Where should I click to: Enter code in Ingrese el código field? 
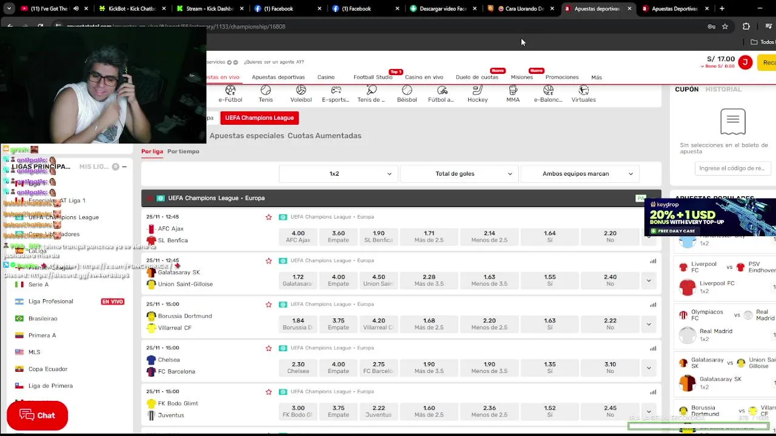[x=732, y=168]
